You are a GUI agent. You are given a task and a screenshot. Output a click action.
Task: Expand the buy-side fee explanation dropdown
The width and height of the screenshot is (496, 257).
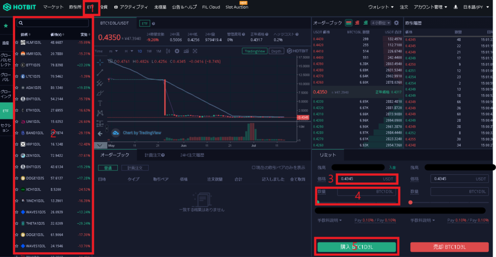[x=329, y=220]
